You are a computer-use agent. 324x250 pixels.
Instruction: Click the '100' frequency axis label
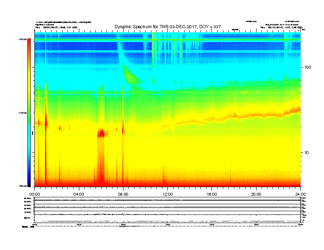point(308,67)
